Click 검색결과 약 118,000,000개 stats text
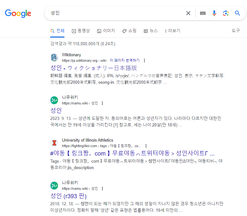 pos(83,44)
